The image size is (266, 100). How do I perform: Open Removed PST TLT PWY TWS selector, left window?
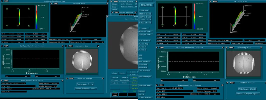tap(65, 39)
